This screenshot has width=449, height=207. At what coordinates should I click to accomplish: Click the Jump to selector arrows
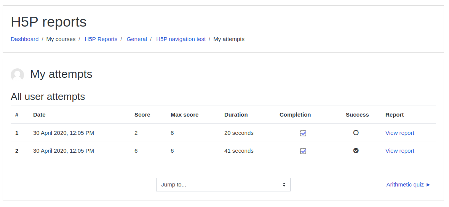click(x=284, y=185)
